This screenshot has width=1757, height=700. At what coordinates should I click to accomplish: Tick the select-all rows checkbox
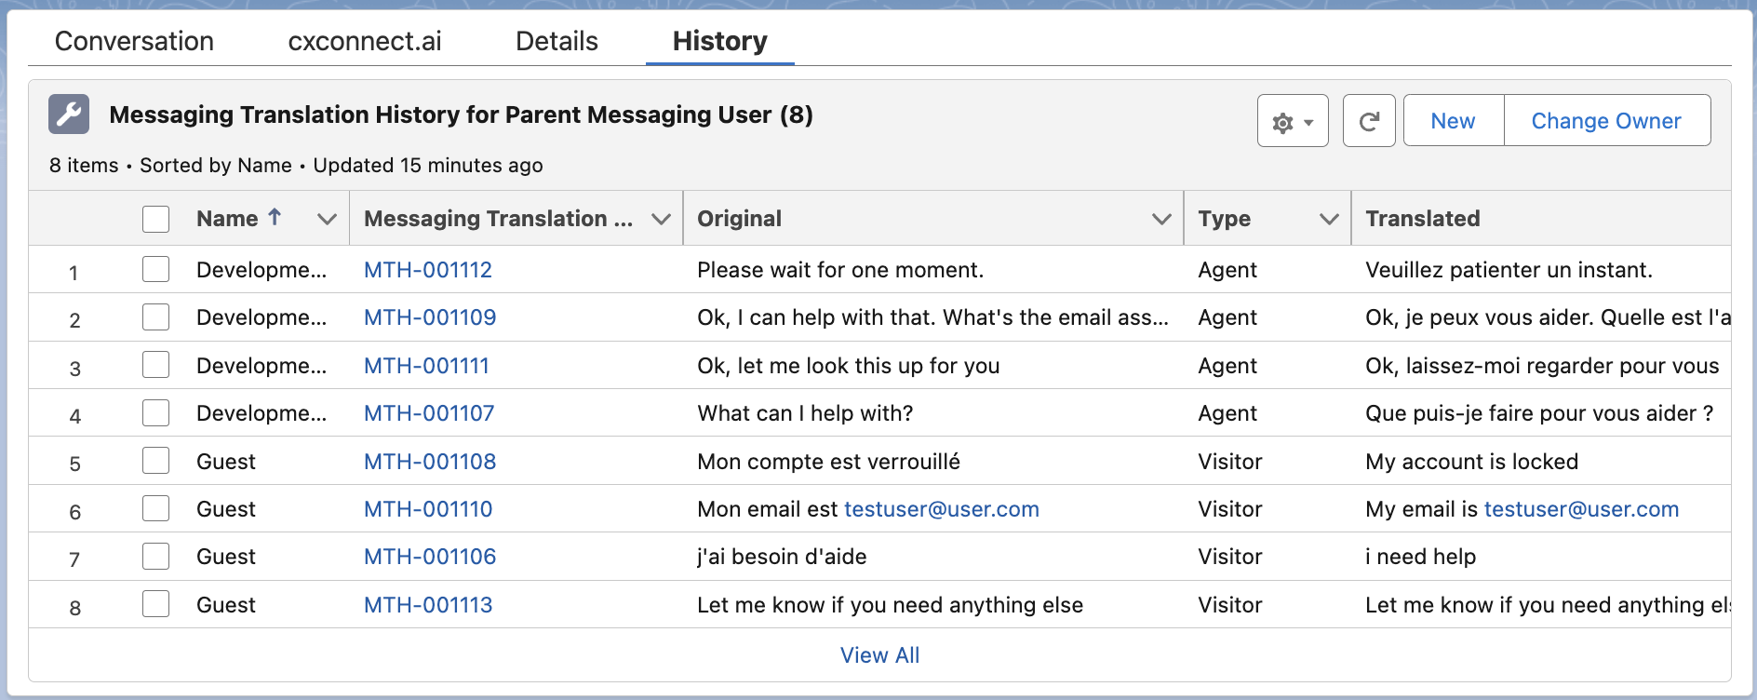click(155, 219)
